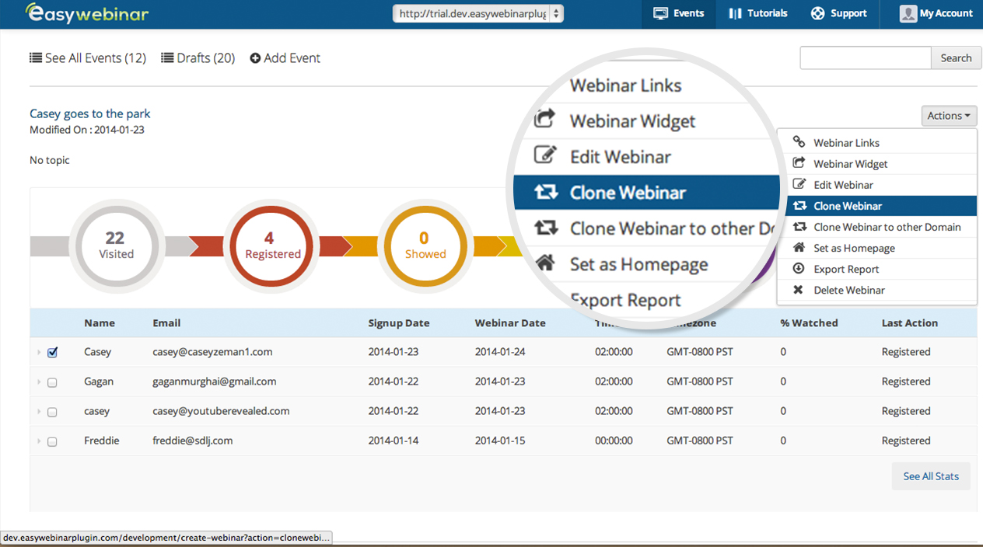Click the Email column header

point(166,323)
